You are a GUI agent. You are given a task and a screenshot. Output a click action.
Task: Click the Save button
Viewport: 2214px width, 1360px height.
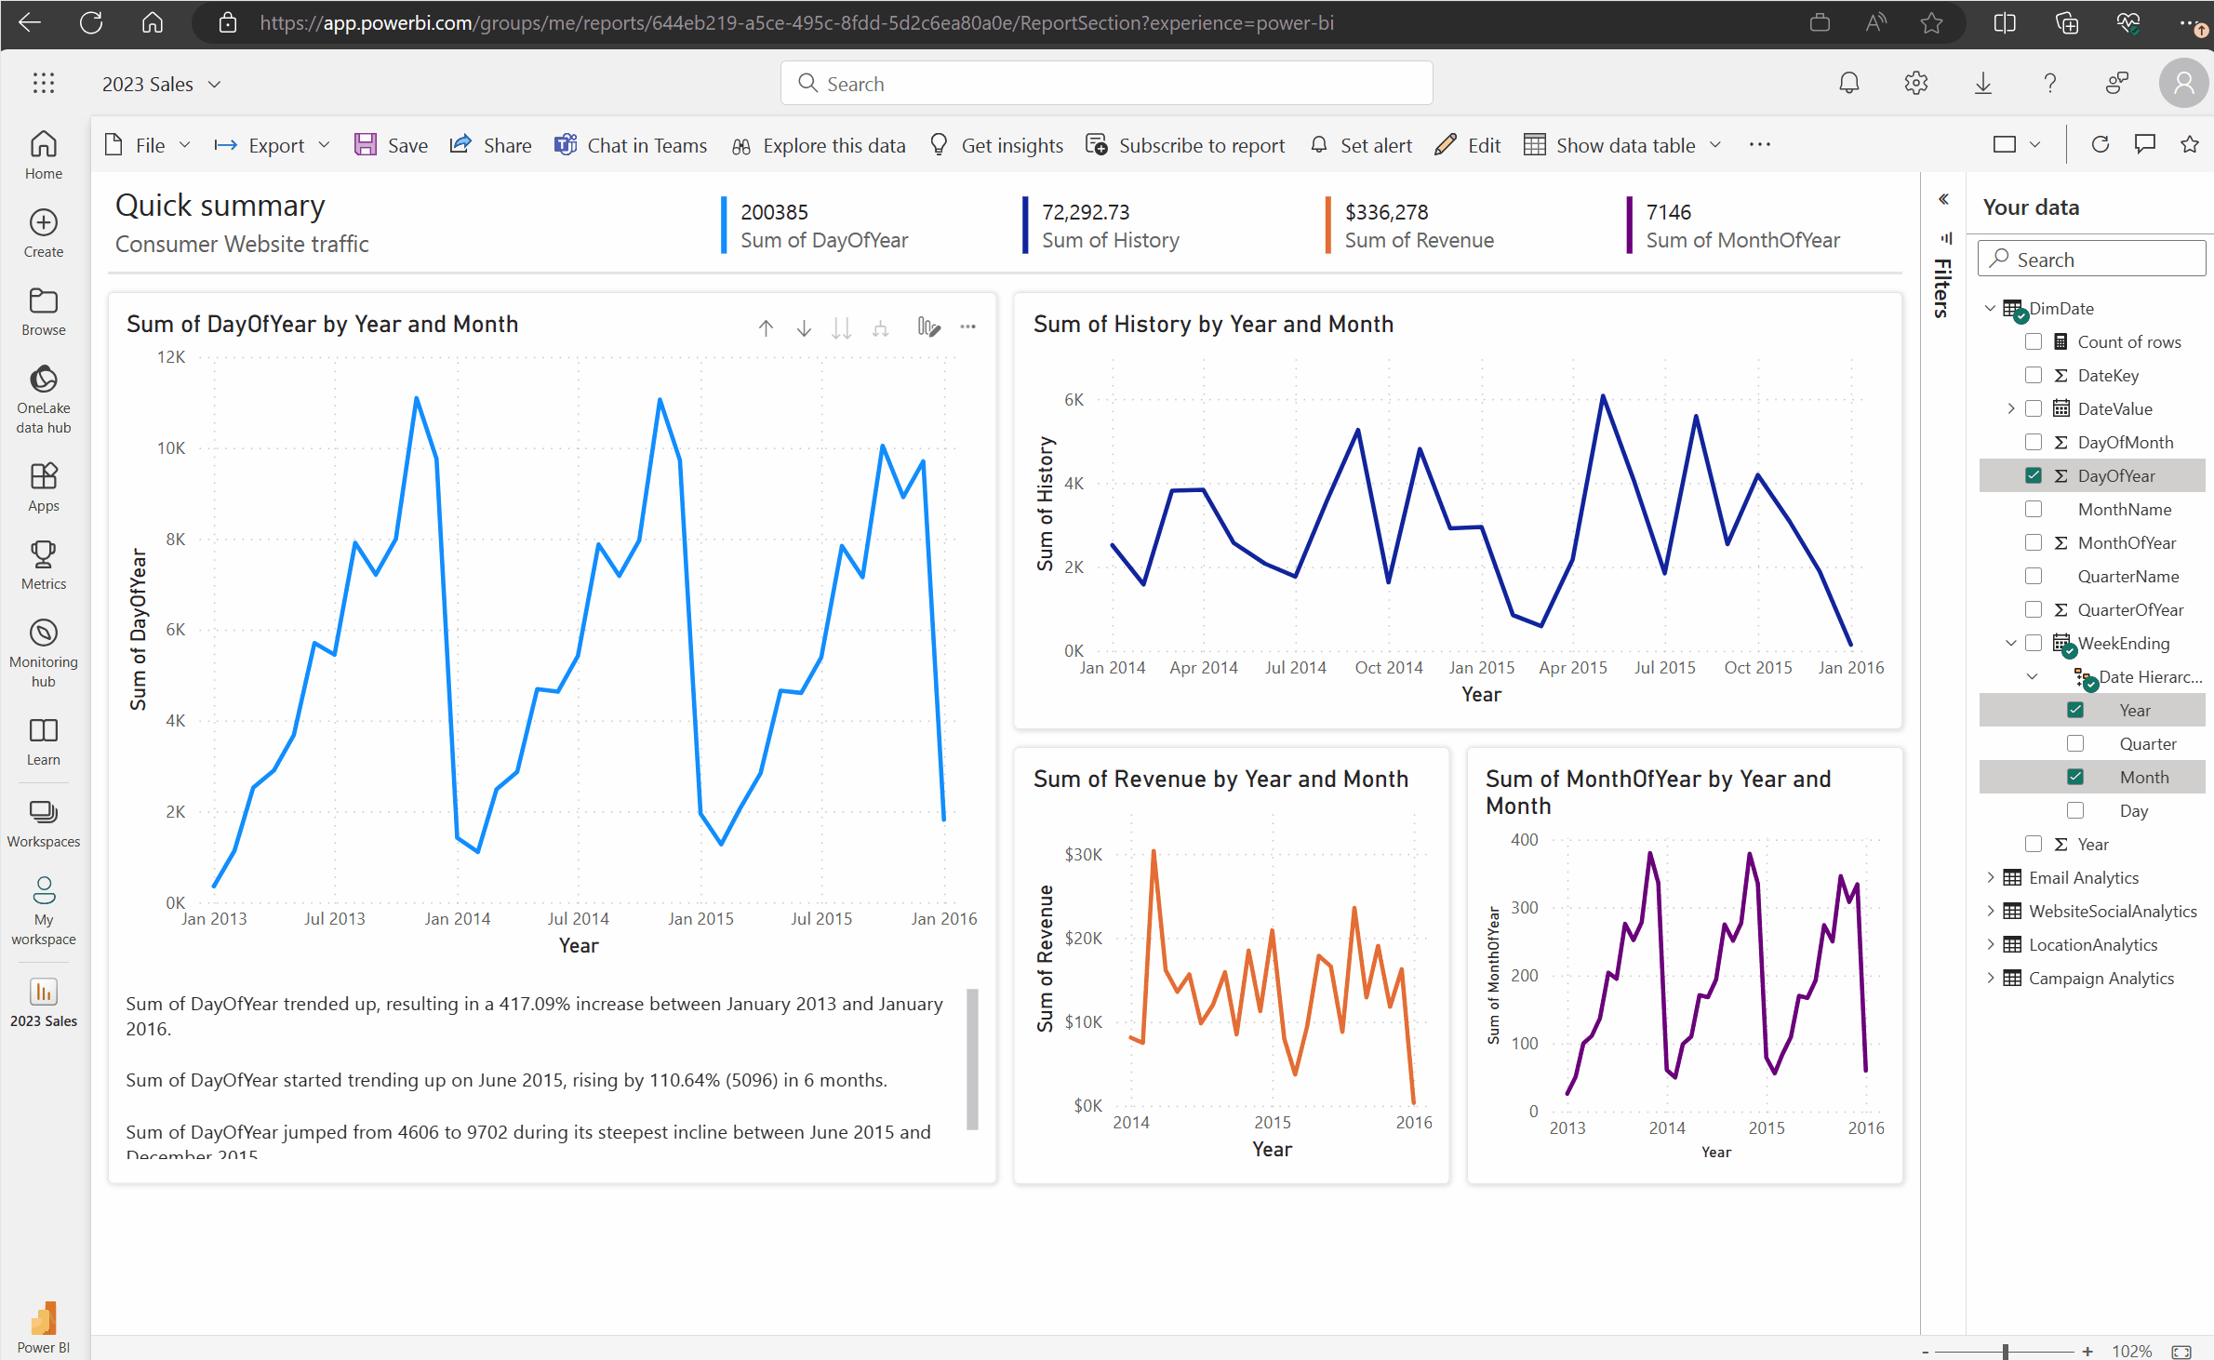click(391, 145)
